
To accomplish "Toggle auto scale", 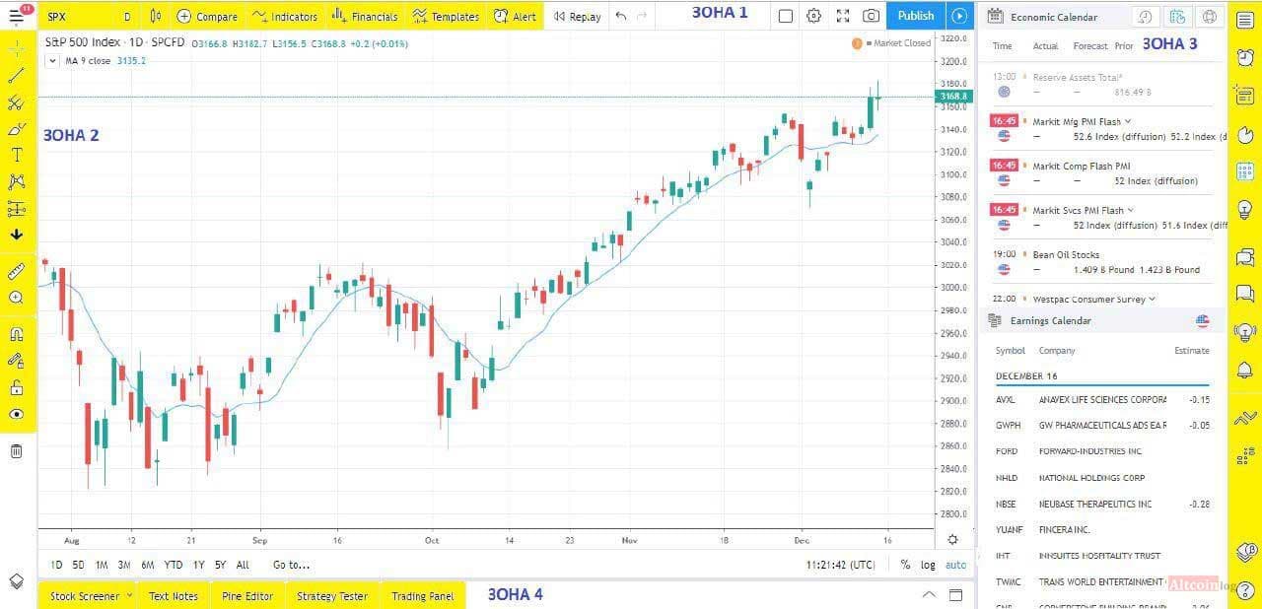I will tap(955, 565).
